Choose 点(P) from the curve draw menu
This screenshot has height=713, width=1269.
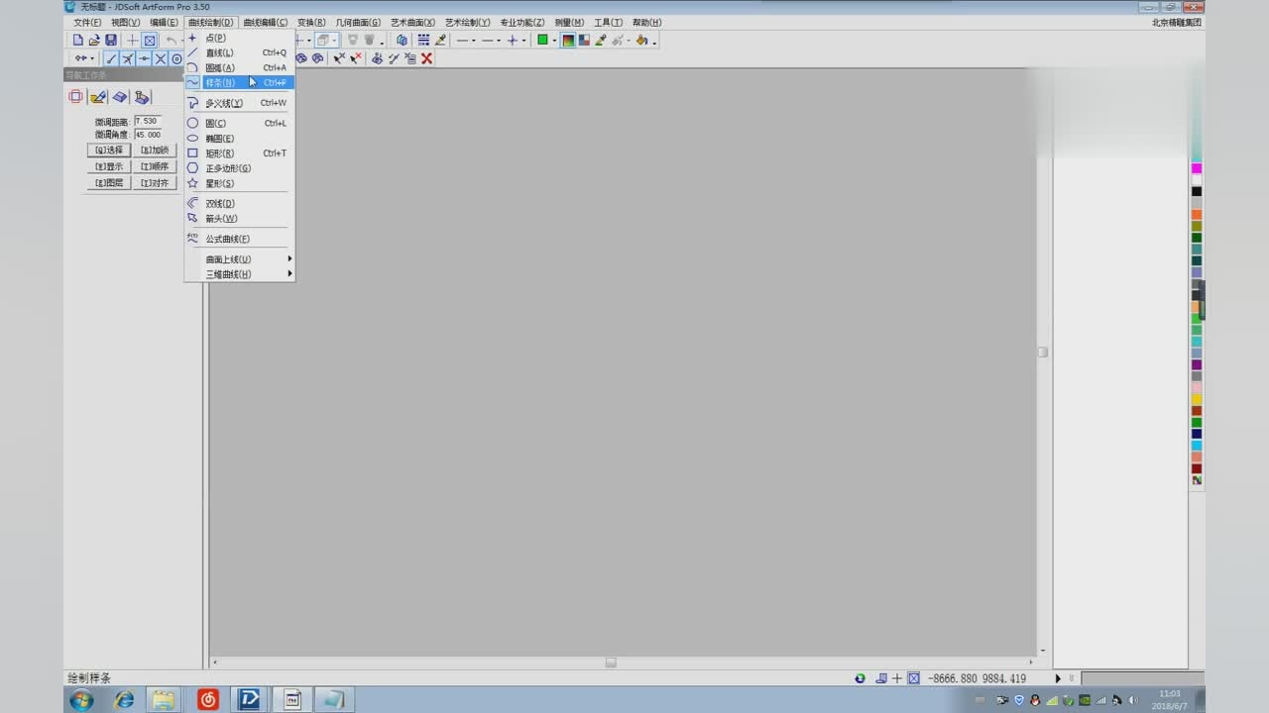coord(239,38)
